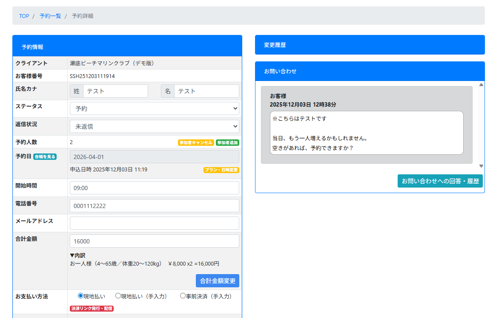Click the プラン・日時変更 badge
The image size is (496, 318).
pos(221,170)
